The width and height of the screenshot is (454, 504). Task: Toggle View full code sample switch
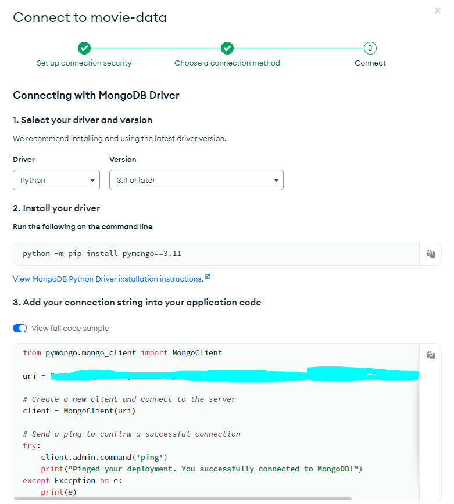20,328
